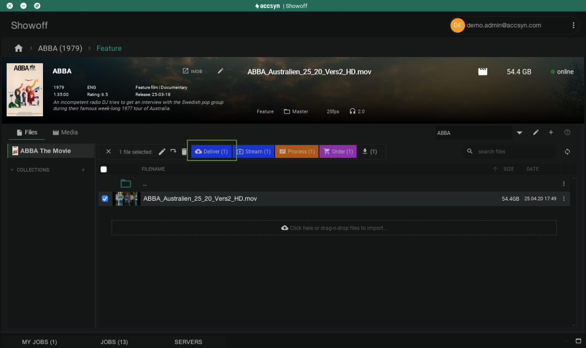Open the SERVERS tab
Screen dimensions: 586x348
188,342
